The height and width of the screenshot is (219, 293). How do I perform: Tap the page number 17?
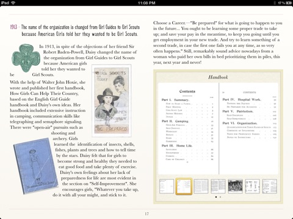[x=146, y=214]
